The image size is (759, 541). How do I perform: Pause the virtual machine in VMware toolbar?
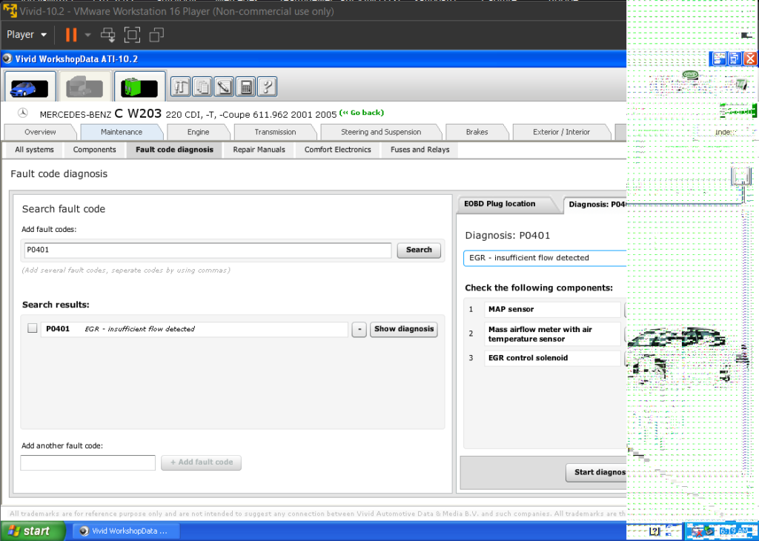pos(71,35)
